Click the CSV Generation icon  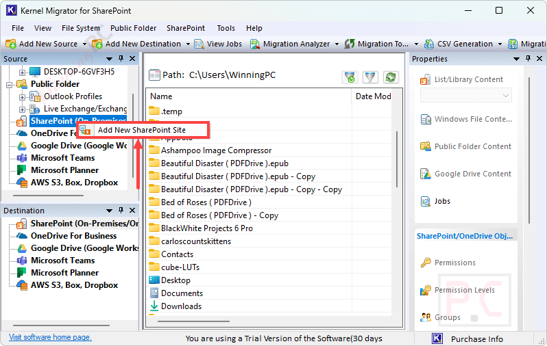point(429,44)
